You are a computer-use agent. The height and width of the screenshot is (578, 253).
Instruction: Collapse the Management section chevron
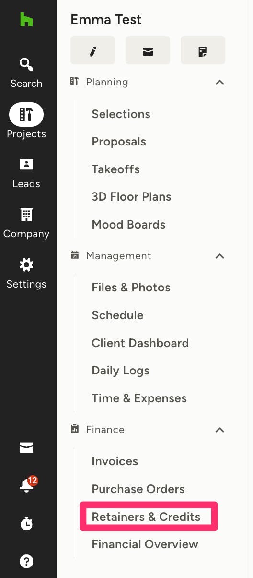220,256
